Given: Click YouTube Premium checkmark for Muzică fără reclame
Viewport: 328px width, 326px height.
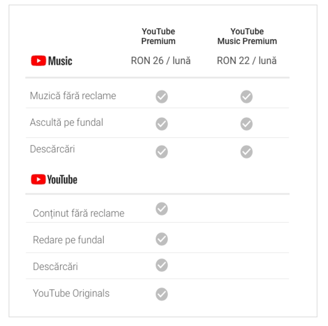Looking at the screenshot, I should 162,97.
